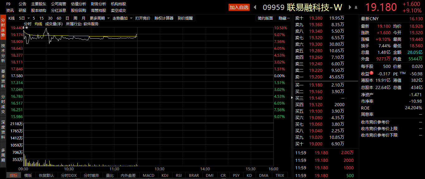Open 研报 page

tap(22, 10)
